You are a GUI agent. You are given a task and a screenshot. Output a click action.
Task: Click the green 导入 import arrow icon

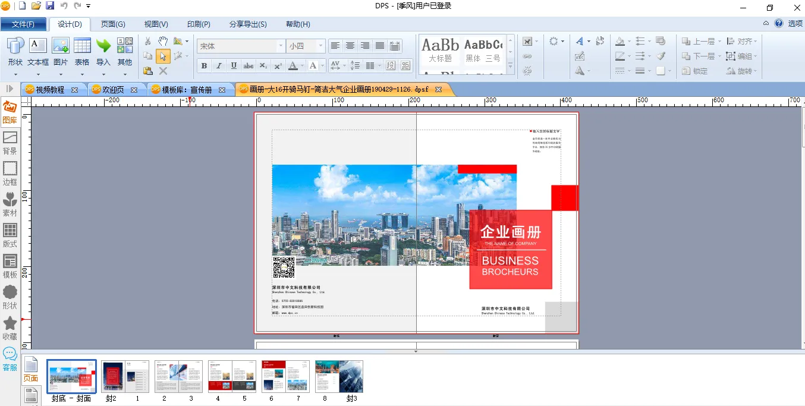(x=103, y=46)
